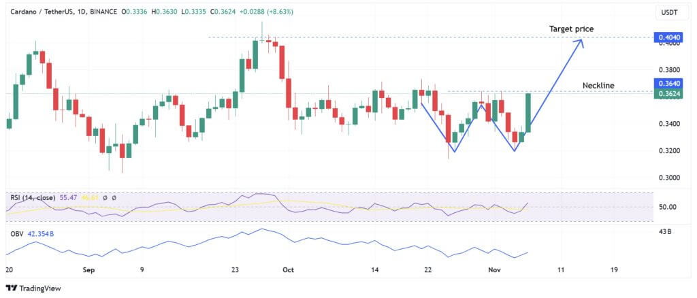The height and width of the screenshot is (298, 697).
Task: Click the high value H0.3630
Action: click(x=163, y=12)
